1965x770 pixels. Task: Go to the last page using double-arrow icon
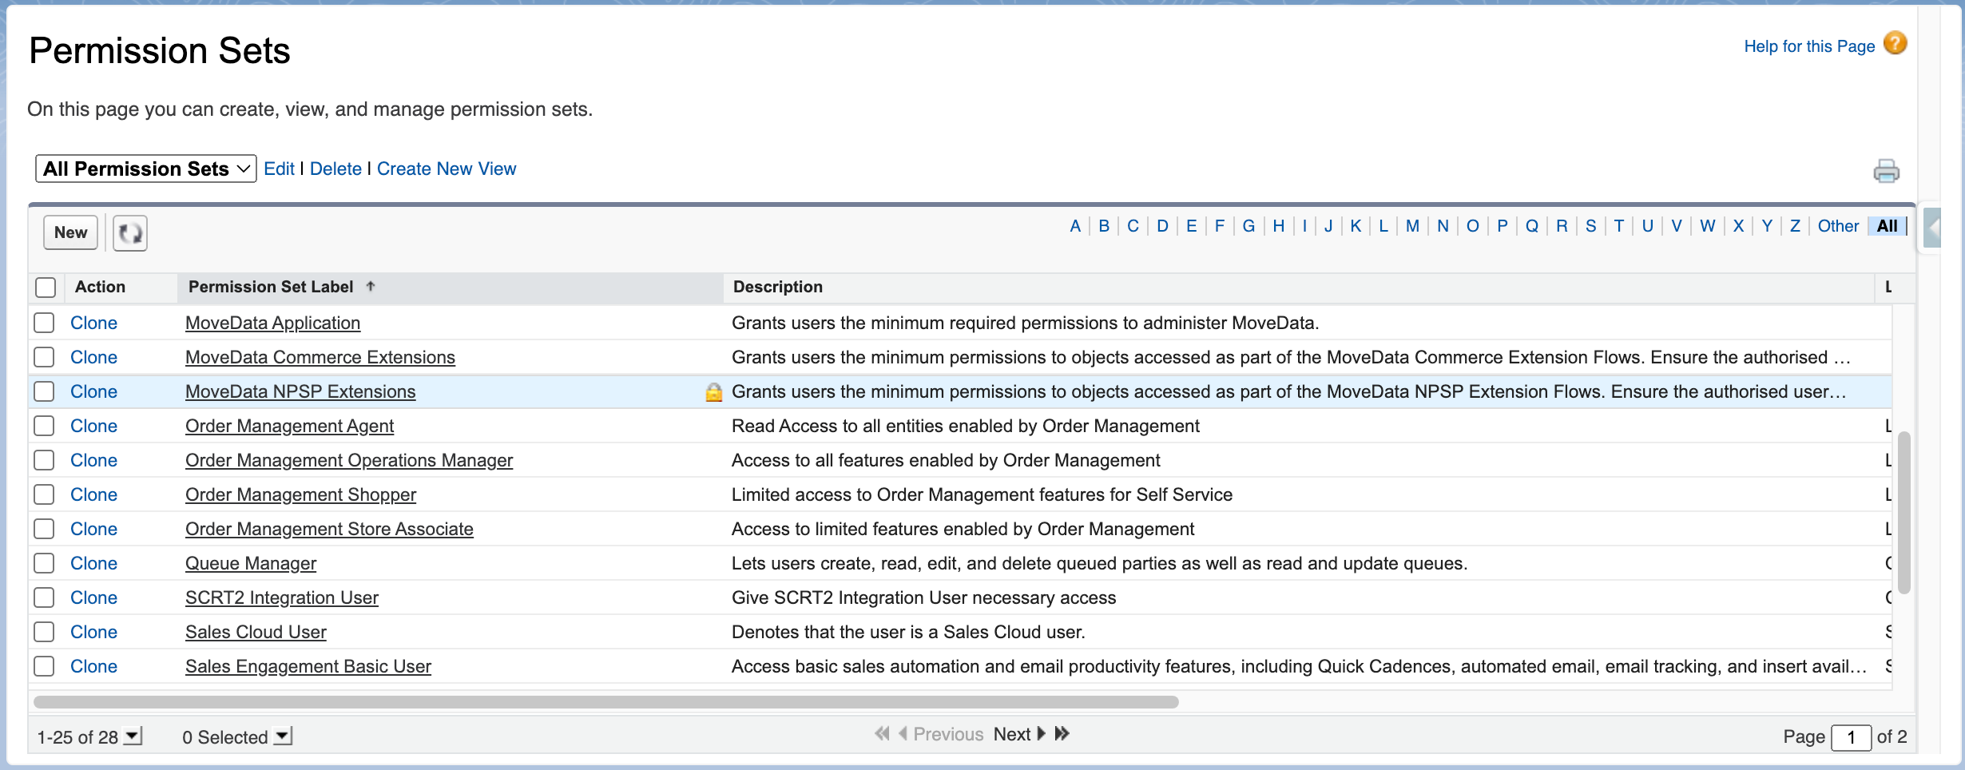tap(1062, 734)
